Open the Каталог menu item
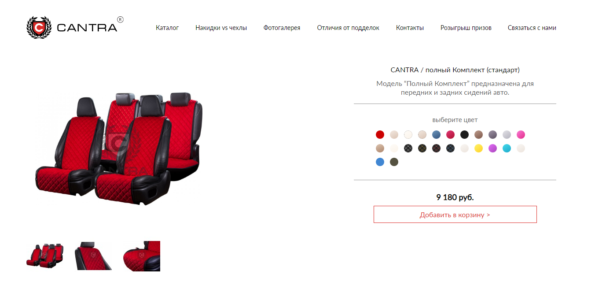This screenshot has height=293, width=595. tap(167, 28)
